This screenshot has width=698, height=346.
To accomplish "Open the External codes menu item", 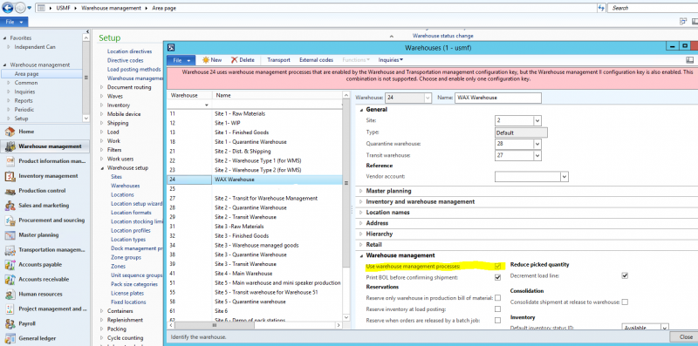I will click(x=316, y=60).
